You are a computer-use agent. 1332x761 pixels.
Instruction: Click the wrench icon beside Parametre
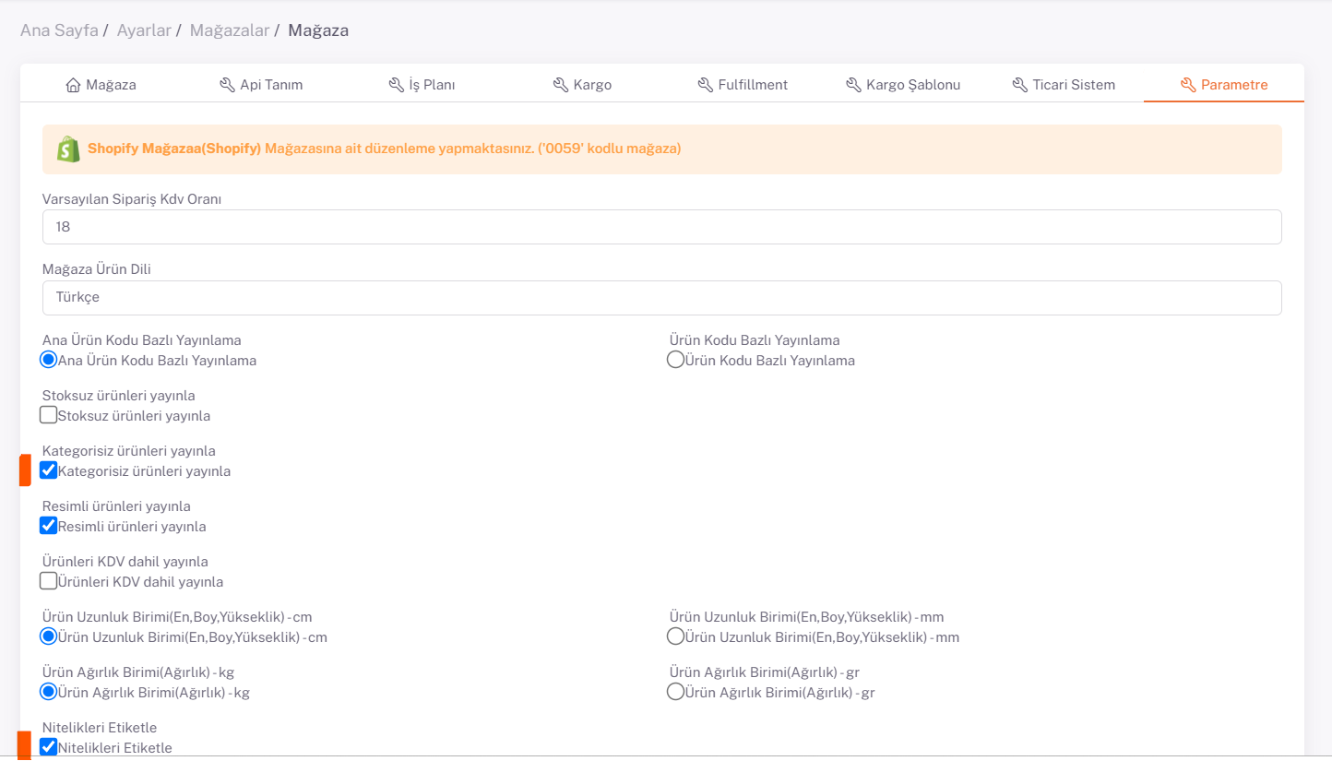point(1188,85)
